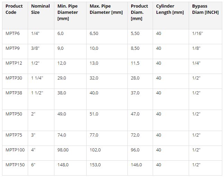The image size is (224, 177).
Task: Click the Cylinder Length column header
Action: tap(170, 9)
